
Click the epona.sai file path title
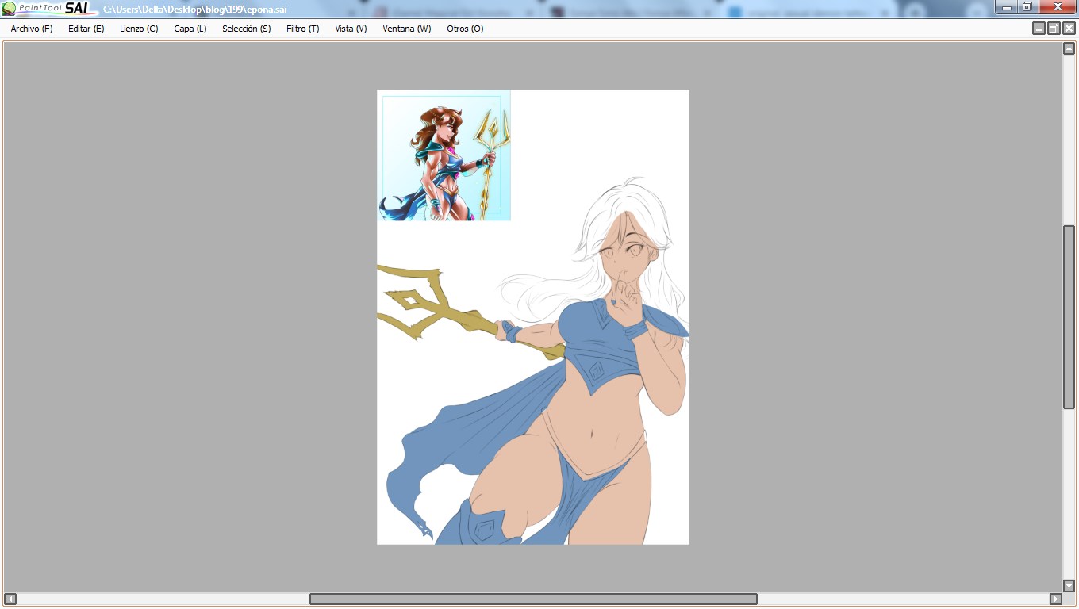click(195, 10)
